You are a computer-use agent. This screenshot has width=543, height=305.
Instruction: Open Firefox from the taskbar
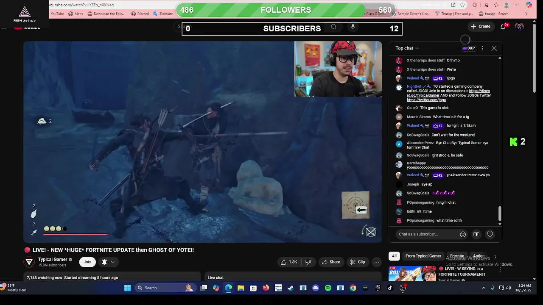pyautogui.click(x=266, y=288)
